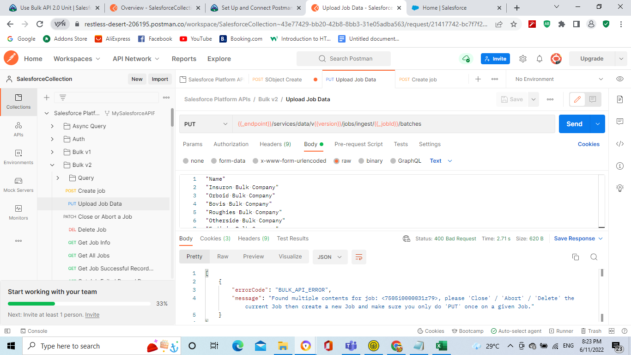Click the Upgrade button

click(x=592, y=59)
